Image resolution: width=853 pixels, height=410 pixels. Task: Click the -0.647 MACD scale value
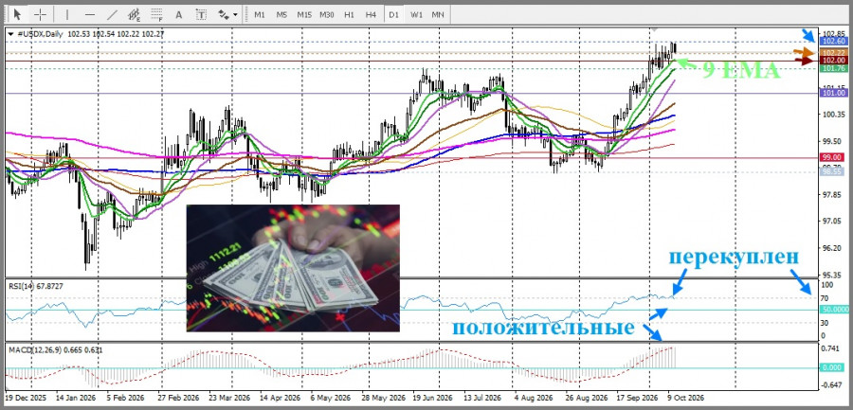[832, 385]
